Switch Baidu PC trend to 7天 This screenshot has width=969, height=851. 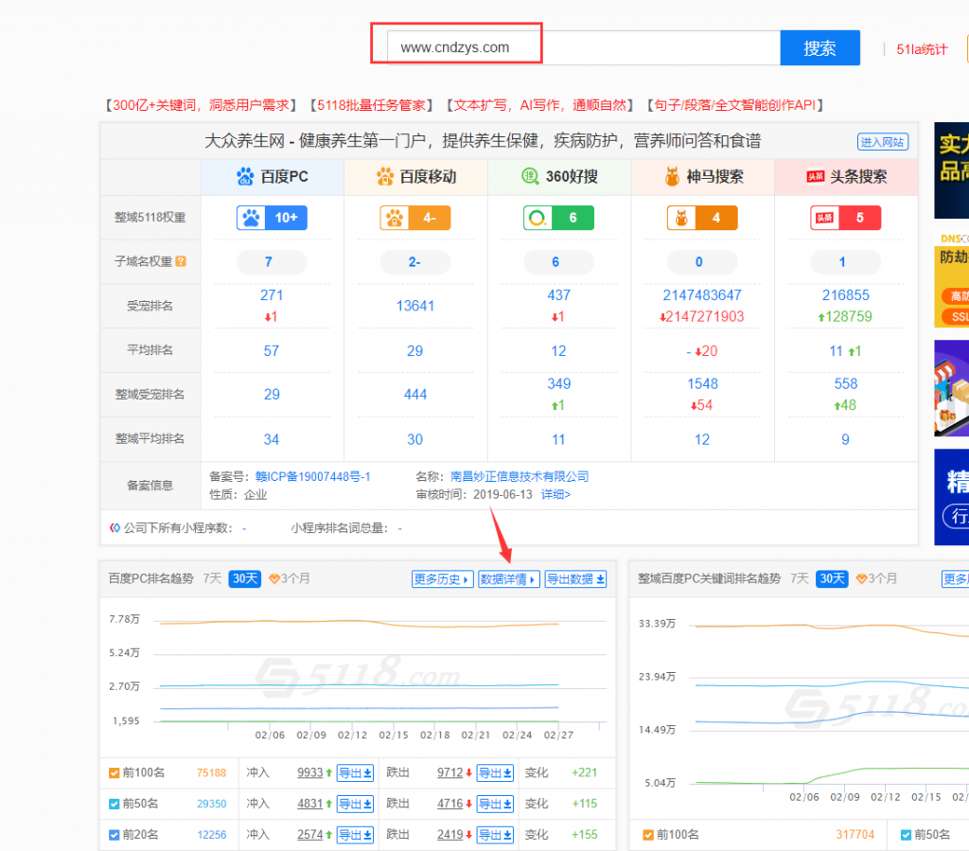pyautogui.click(x=212, y=578)
